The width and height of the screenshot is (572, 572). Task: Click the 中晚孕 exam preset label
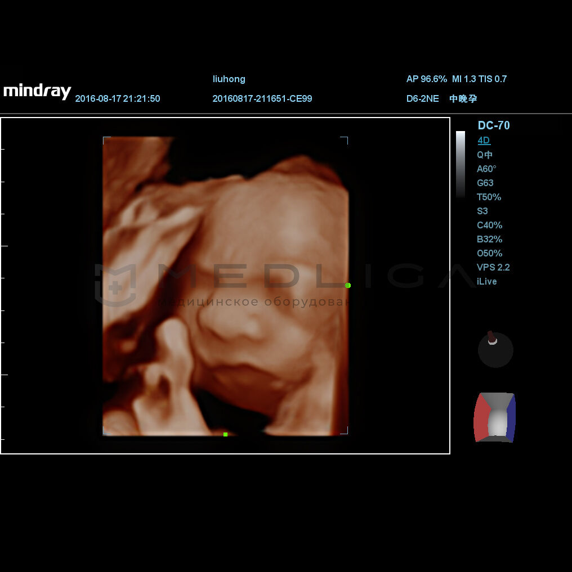(x=463, y=99)
